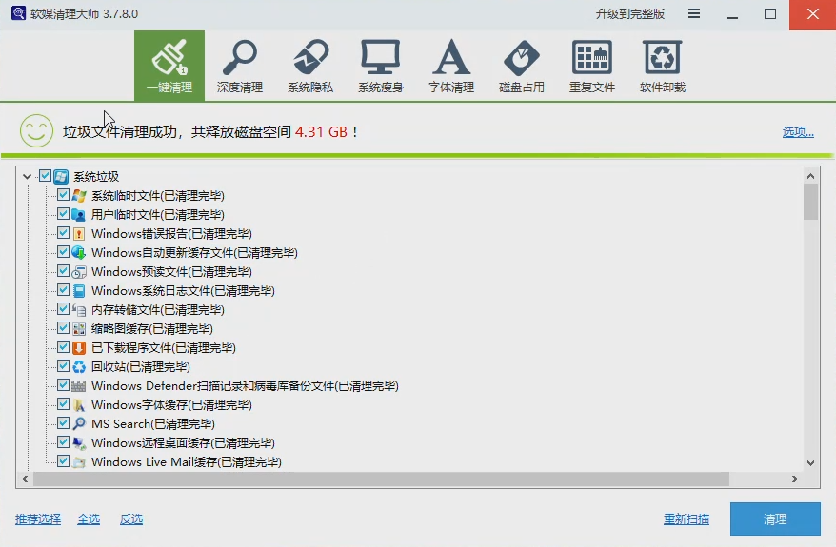Switch to the 一键清理 one-click clean tab
The height and width of the screenshot is (547, 836).
click(x=169, y=66)
